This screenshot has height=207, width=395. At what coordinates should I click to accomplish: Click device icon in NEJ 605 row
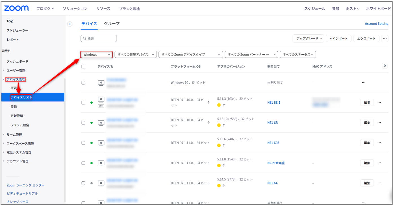coord(101,143)
